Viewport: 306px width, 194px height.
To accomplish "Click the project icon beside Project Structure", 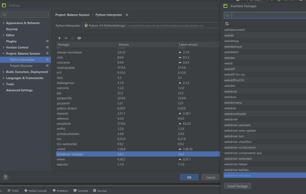I will (47, 66).
